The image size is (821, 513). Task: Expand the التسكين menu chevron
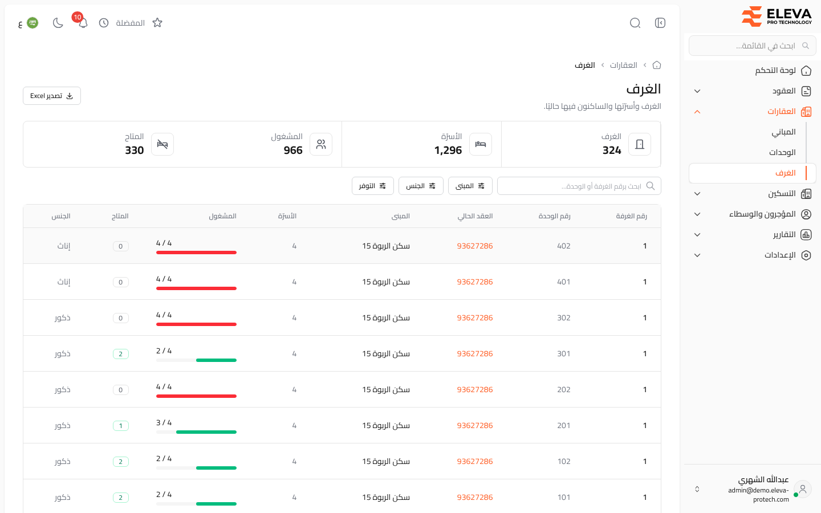(697, 194)
